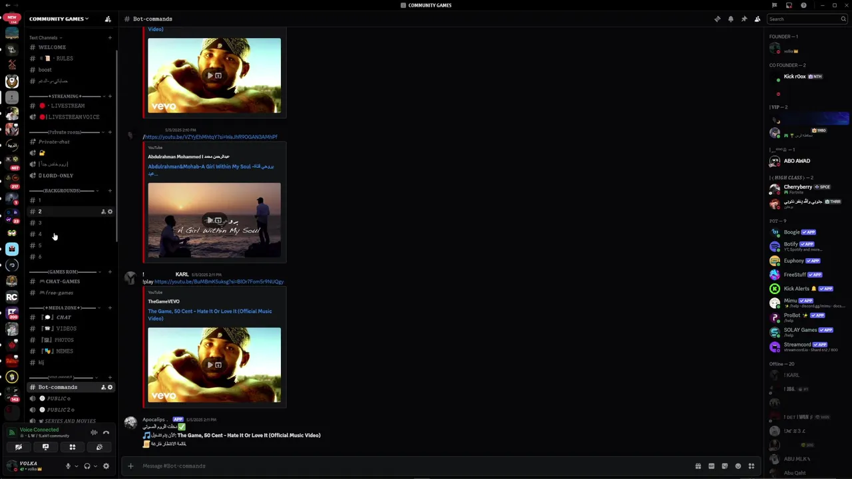Open the MEMES channel

click(72, 351)
